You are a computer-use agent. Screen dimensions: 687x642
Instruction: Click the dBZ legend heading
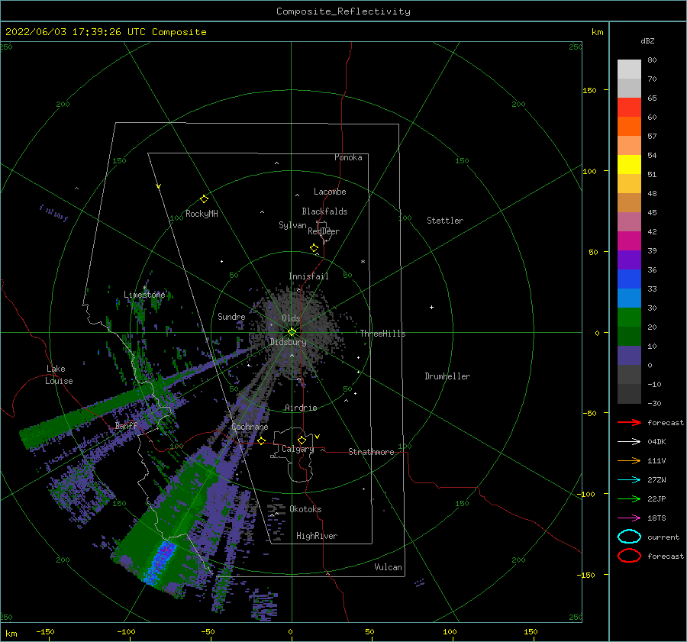coord(647,41)
